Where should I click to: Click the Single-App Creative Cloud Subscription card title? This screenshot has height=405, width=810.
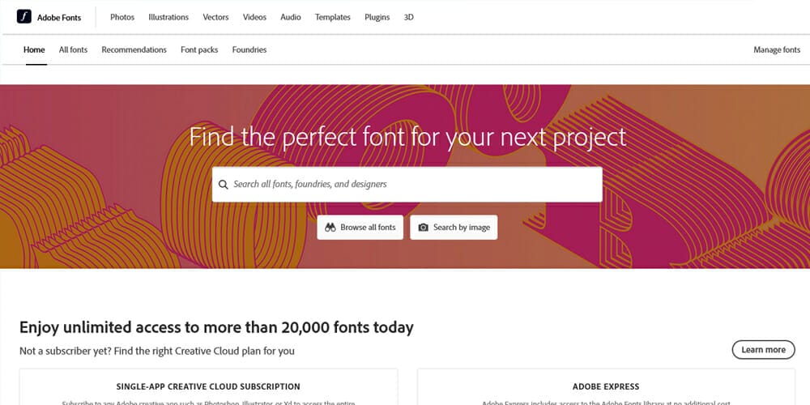208,386
